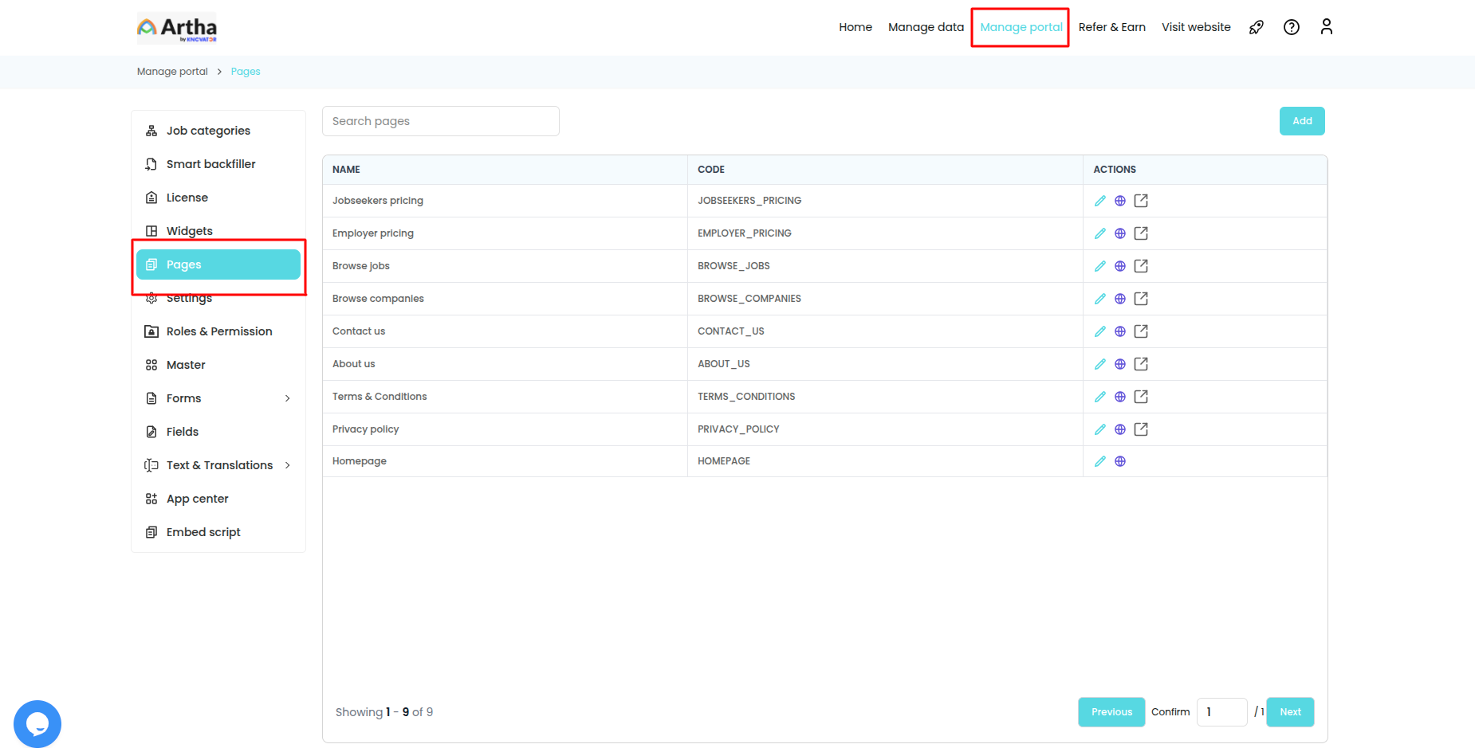Click the edit pencil for Jobseekers pricing
Viewport: 1475px width, 752px height.
point(1099,201)
